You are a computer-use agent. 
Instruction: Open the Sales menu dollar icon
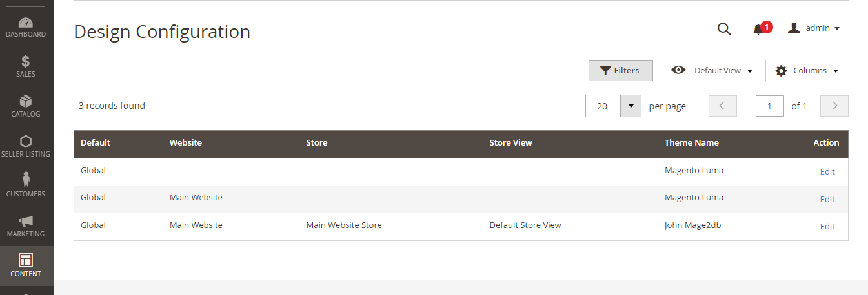[x=26, y=61]
